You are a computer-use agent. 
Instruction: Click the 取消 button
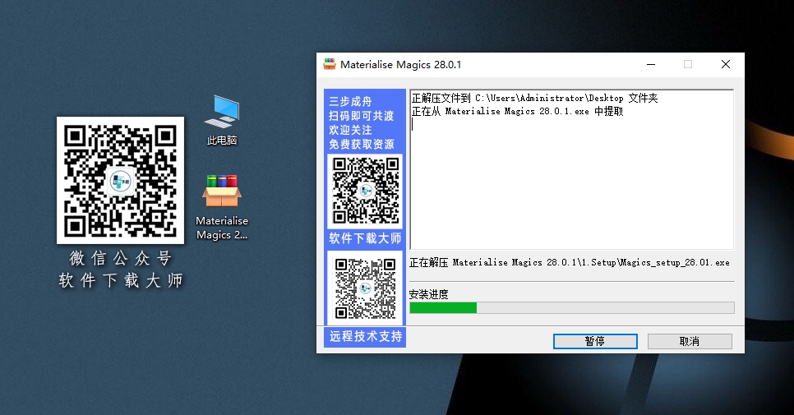pyautogui.click(x=690, y=341)
